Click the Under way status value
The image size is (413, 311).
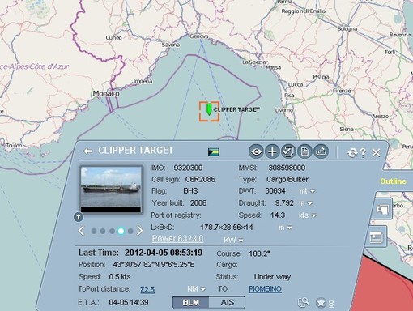272,277
